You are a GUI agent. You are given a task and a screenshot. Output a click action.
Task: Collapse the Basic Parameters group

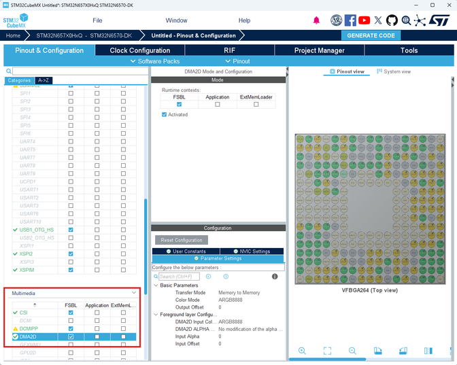156,285
